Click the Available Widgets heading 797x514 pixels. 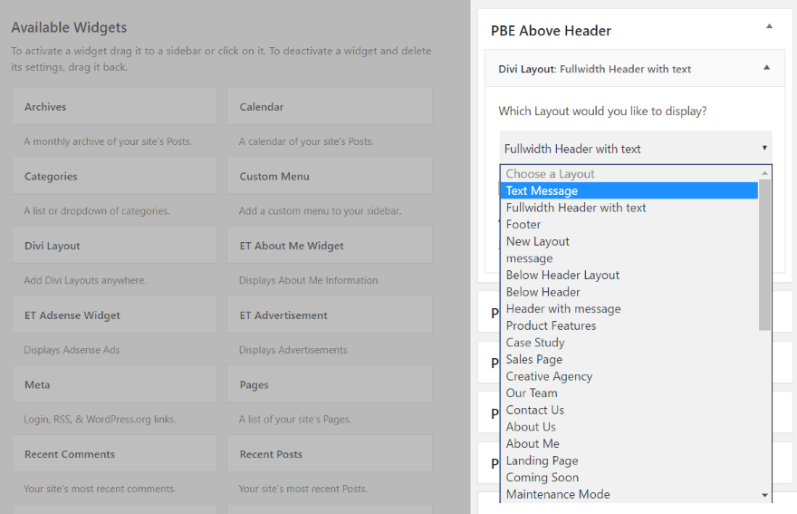pos(69,27)
